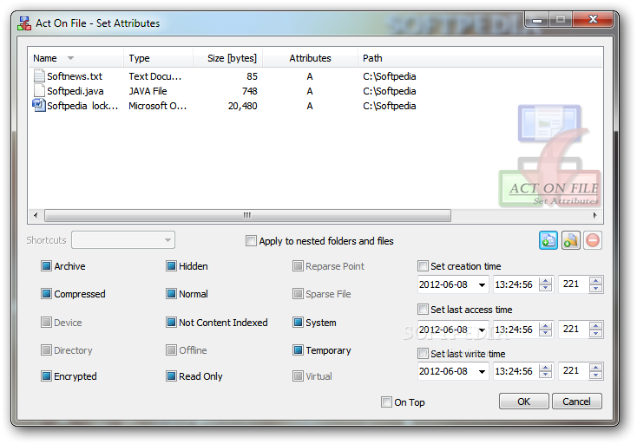Click last write milliseconds 221 spinner
The width and height of the screenshot is (637, 444).
click(595, 370)
